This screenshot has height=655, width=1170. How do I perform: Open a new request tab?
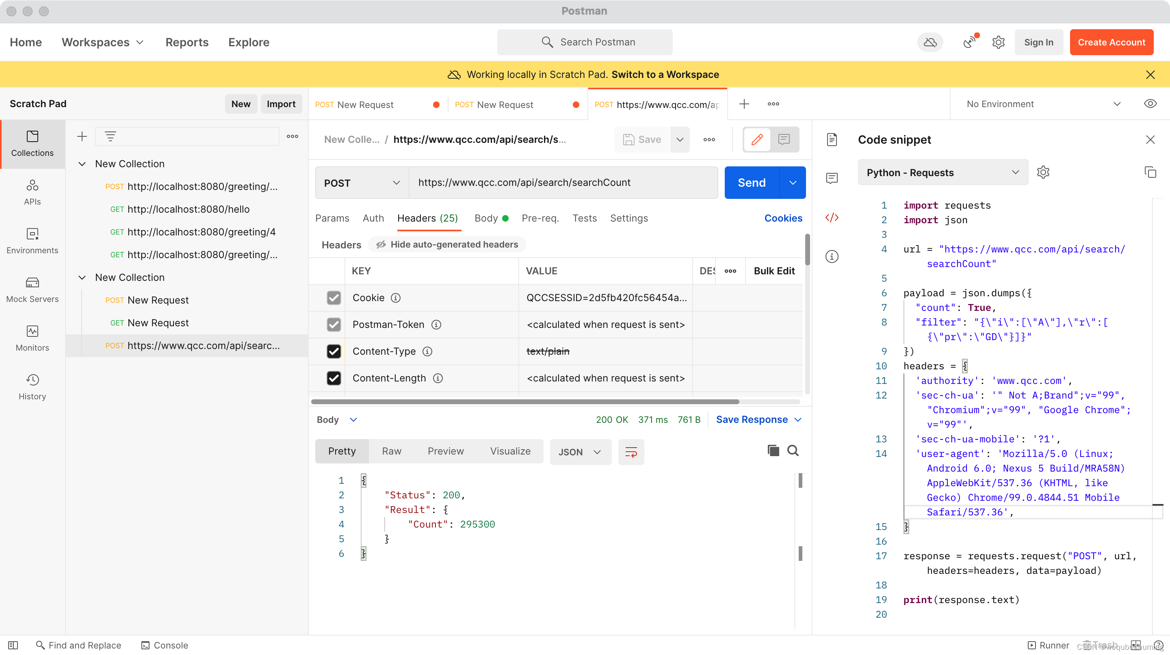[x=744, y=104]
